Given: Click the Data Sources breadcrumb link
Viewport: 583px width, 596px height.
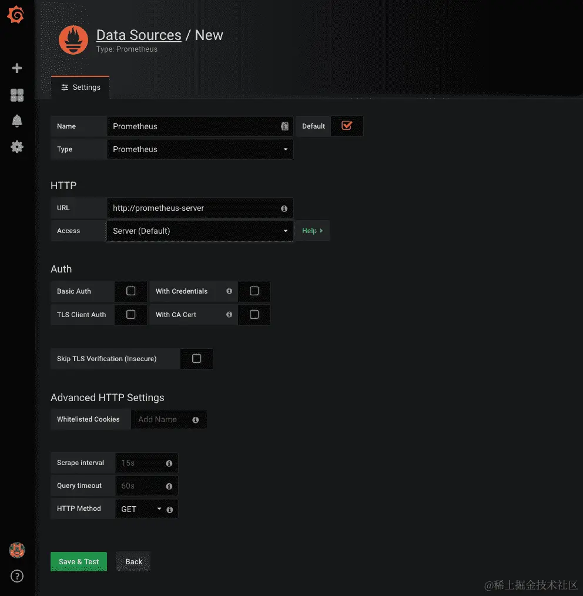Looking at the screenshot, I should [x=139, y=35].
